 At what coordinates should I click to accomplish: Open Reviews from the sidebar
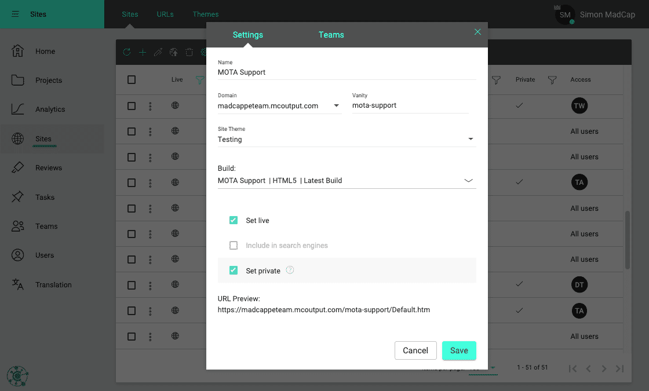[49, 167]
